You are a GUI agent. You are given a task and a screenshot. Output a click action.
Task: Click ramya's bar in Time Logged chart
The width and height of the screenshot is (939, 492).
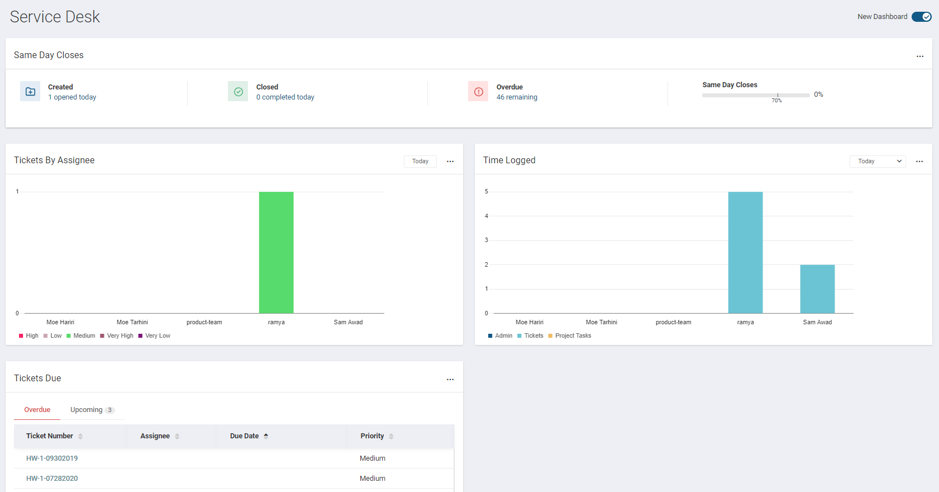745,252
